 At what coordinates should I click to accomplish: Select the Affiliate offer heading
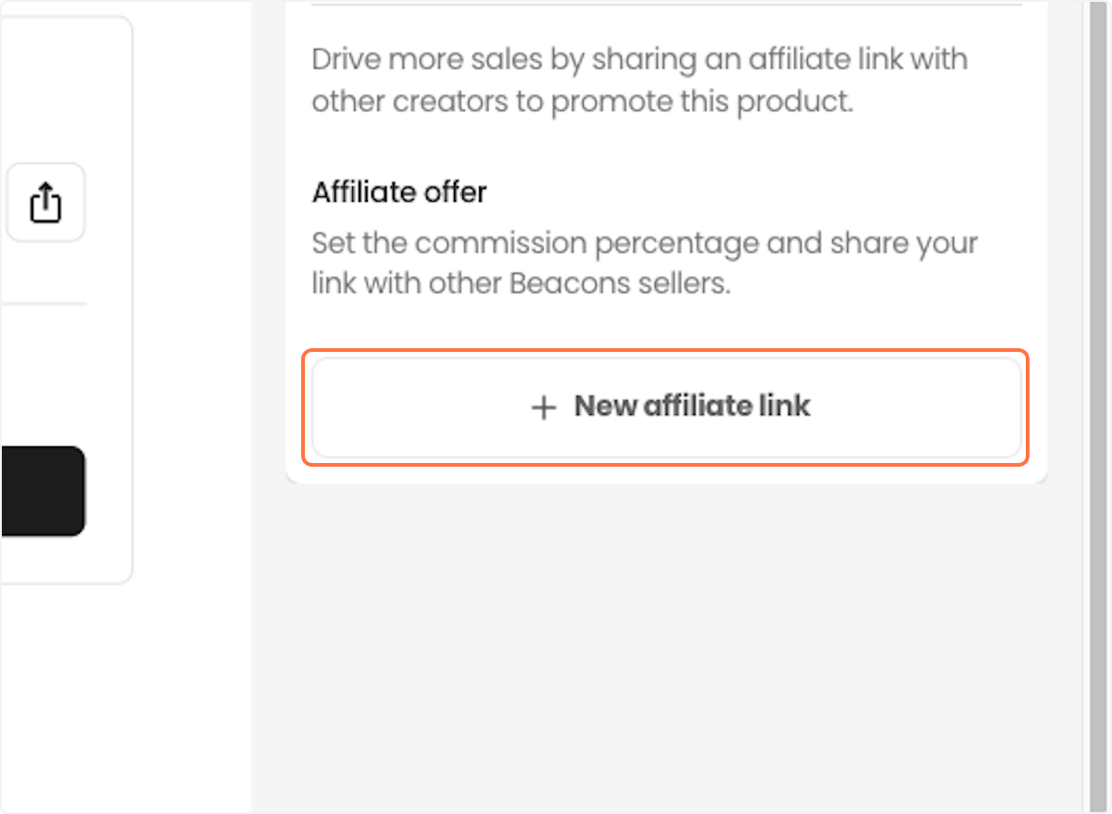pyautogui.click(x=399, y=192)
